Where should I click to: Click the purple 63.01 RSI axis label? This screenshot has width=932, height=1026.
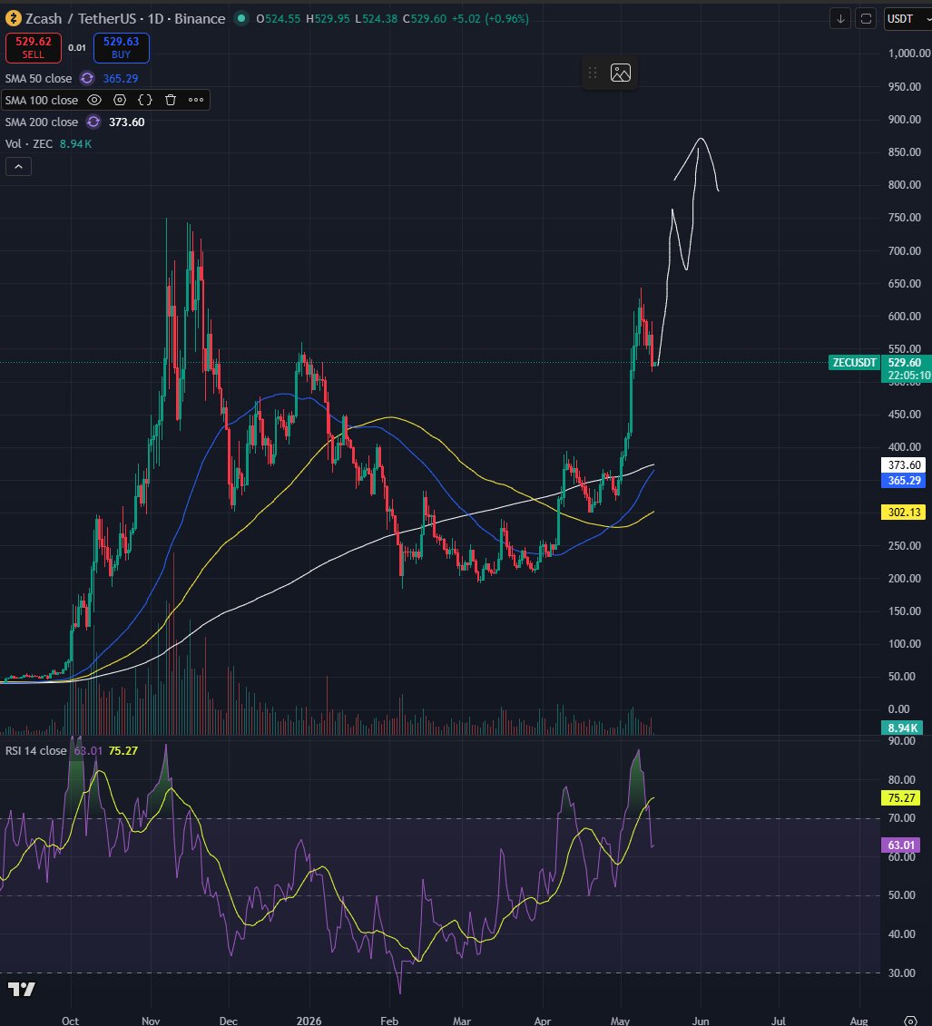(x=901, y=845)
